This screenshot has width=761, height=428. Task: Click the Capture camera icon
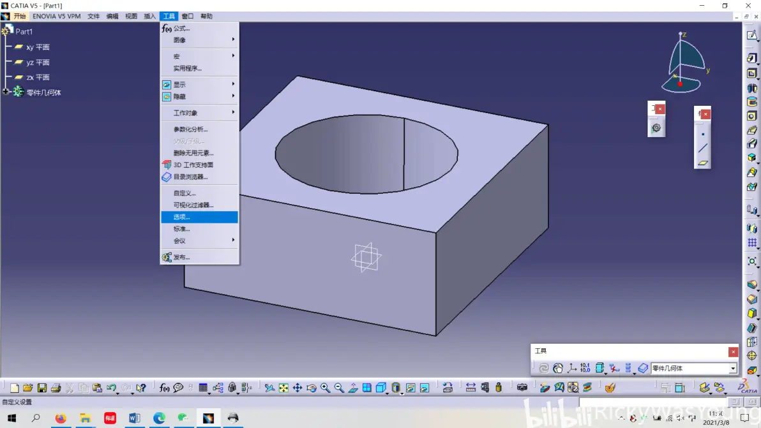pyautogui.click(x=522, y=387)
